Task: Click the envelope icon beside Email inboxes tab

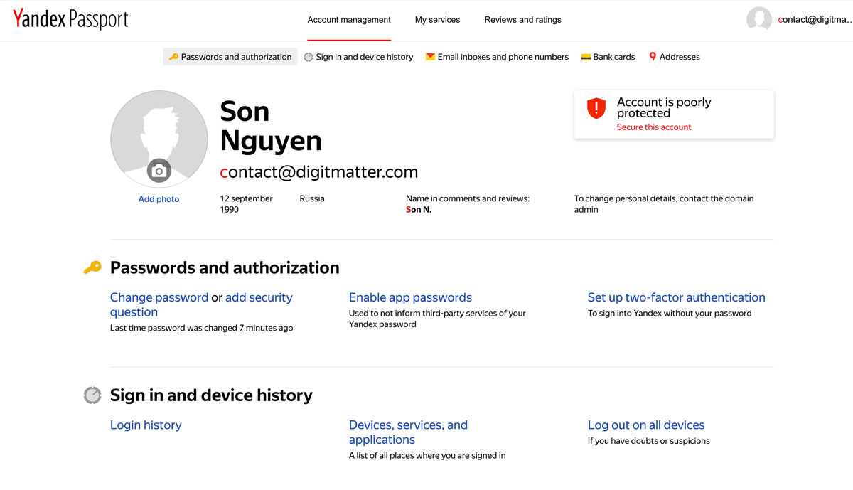Action: point(430,57)
